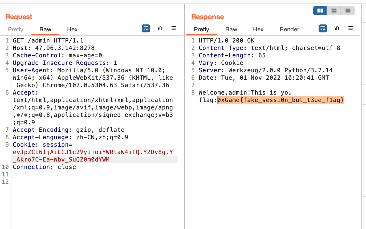This screenshot has height=229, width=366.
Task: Open Response panel hamburger menu
Action: point(351,28)
